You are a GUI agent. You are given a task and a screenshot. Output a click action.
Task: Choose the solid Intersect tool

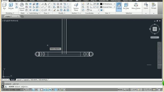(x=30, y=10)
